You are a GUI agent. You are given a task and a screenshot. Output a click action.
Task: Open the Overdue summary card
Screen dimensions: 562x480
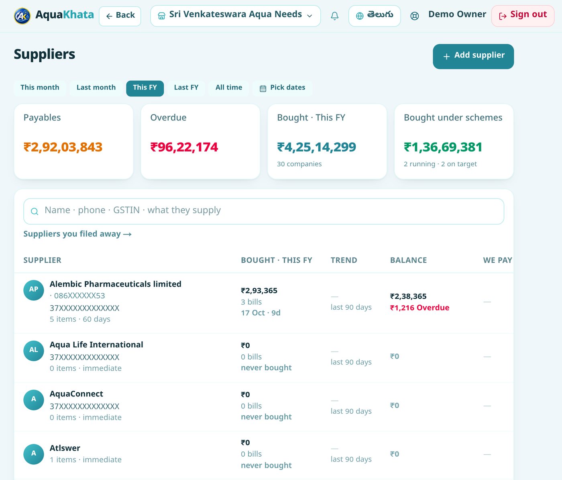pyautogui.click(x=200, y=141)
